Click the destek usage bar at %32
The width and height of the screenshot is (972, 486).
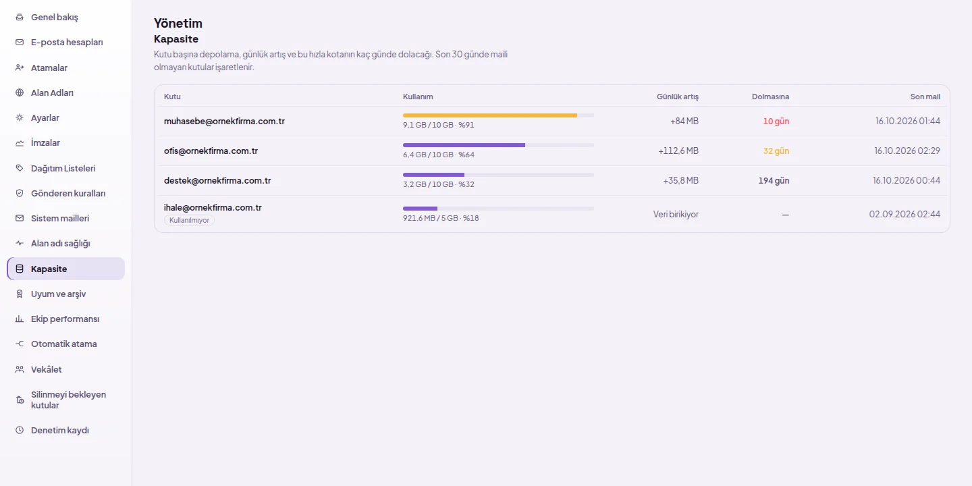[x=498, y=175]
